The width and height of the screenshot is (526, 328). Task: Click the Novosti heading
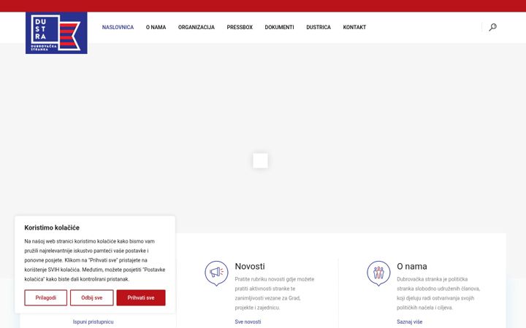250,267
